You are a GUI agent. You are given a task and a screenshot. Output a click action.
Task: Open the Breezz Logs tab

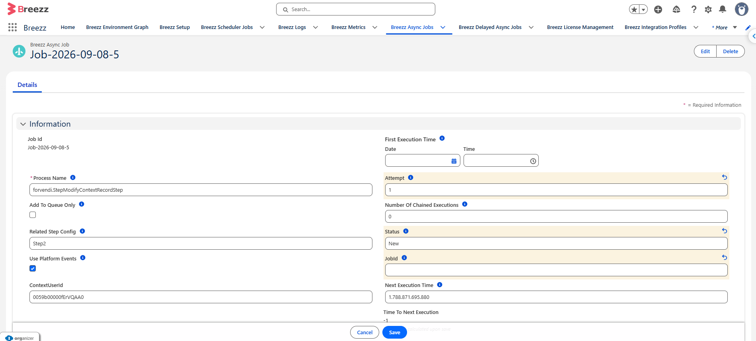(292, 27)
